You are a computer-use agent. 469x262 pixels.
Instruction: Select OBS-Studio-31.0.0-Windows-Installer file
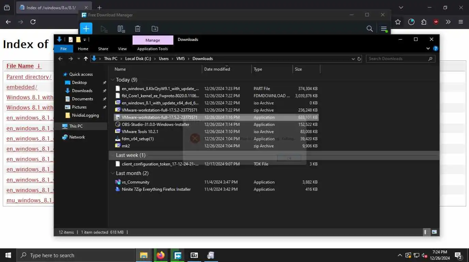(155, 125)
